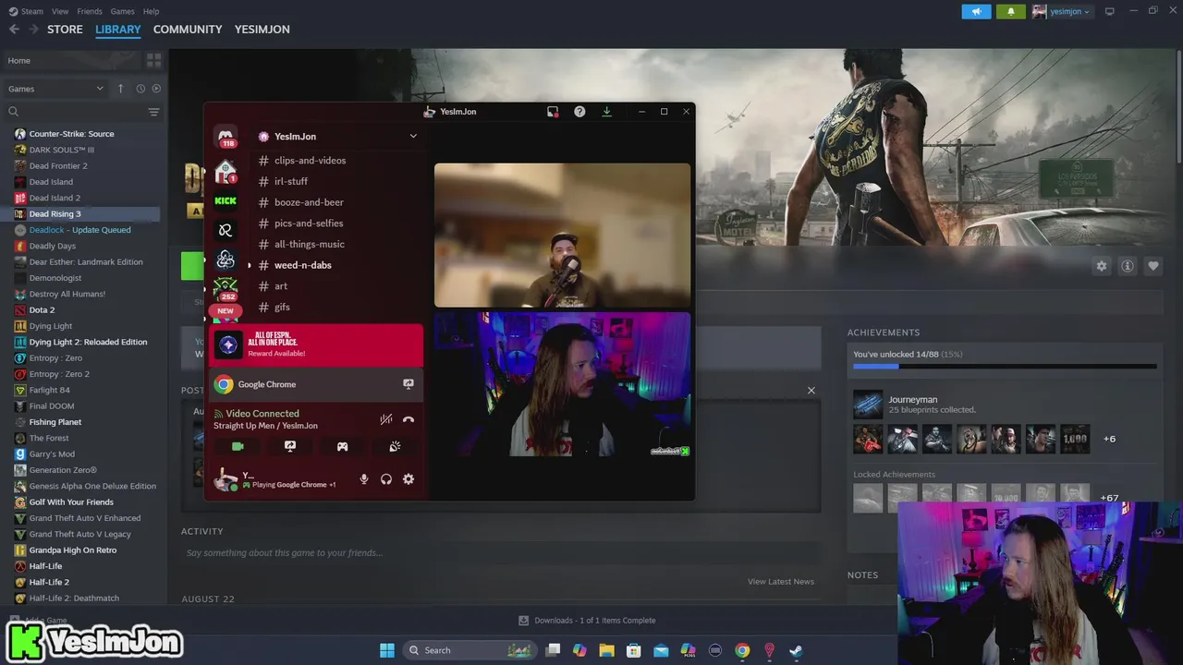Close the post-game summary panel X
This screenshot has width=1183, height=665.
(x=811, y=391)
